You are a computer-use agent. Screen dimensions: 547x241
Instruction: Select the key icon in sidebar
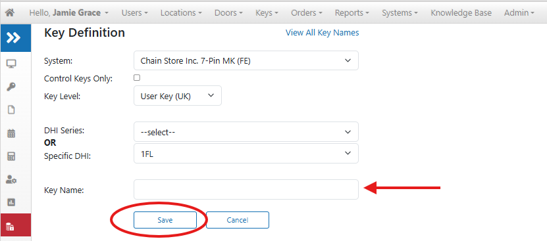11,87
